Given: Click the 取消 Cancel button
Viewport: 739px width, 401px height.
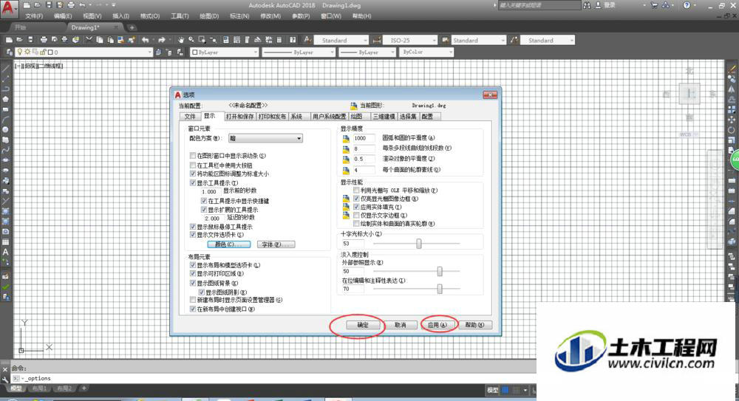Looking at the screenshot, I should point(400,325).
